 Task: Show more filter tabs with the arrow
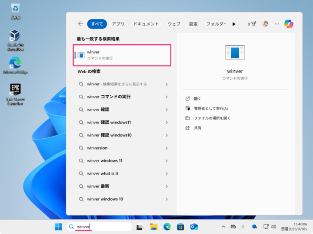[234, 24]
